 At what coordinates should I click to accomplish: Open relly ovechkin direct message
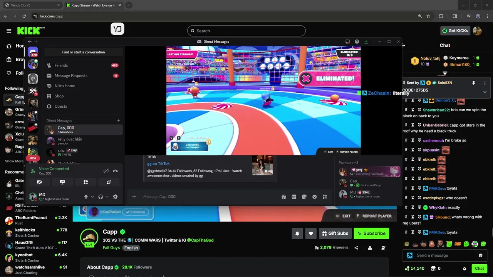(84, 141)
